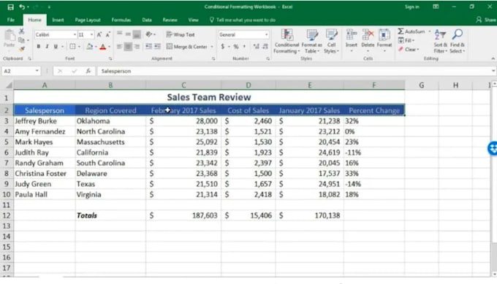Click the AutoSum button

[x=411, y=31]
